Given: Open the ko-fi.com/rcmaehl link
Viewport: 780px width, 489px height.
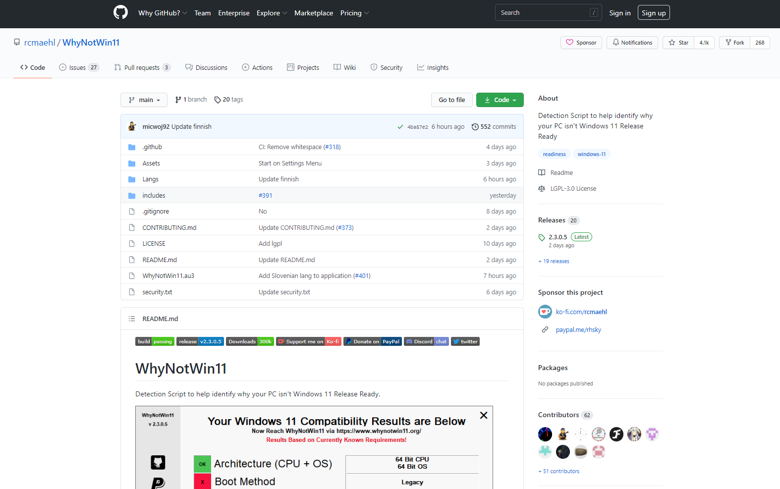Looking at the screenshot, I should pyautogui.click(x=581, y=312).
